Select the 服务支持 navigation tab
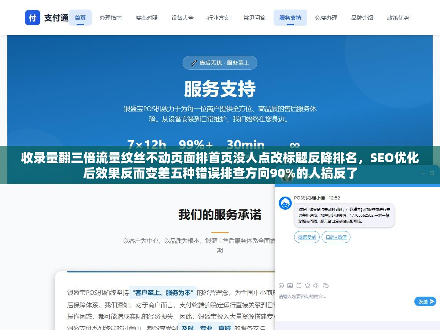 click(290, 18)
